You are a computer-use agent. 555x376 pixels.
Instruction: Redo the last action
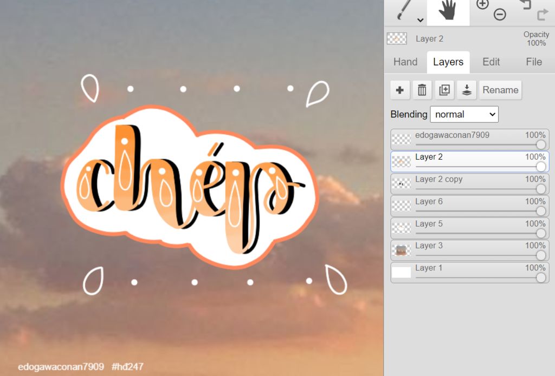tap(543, 15)
